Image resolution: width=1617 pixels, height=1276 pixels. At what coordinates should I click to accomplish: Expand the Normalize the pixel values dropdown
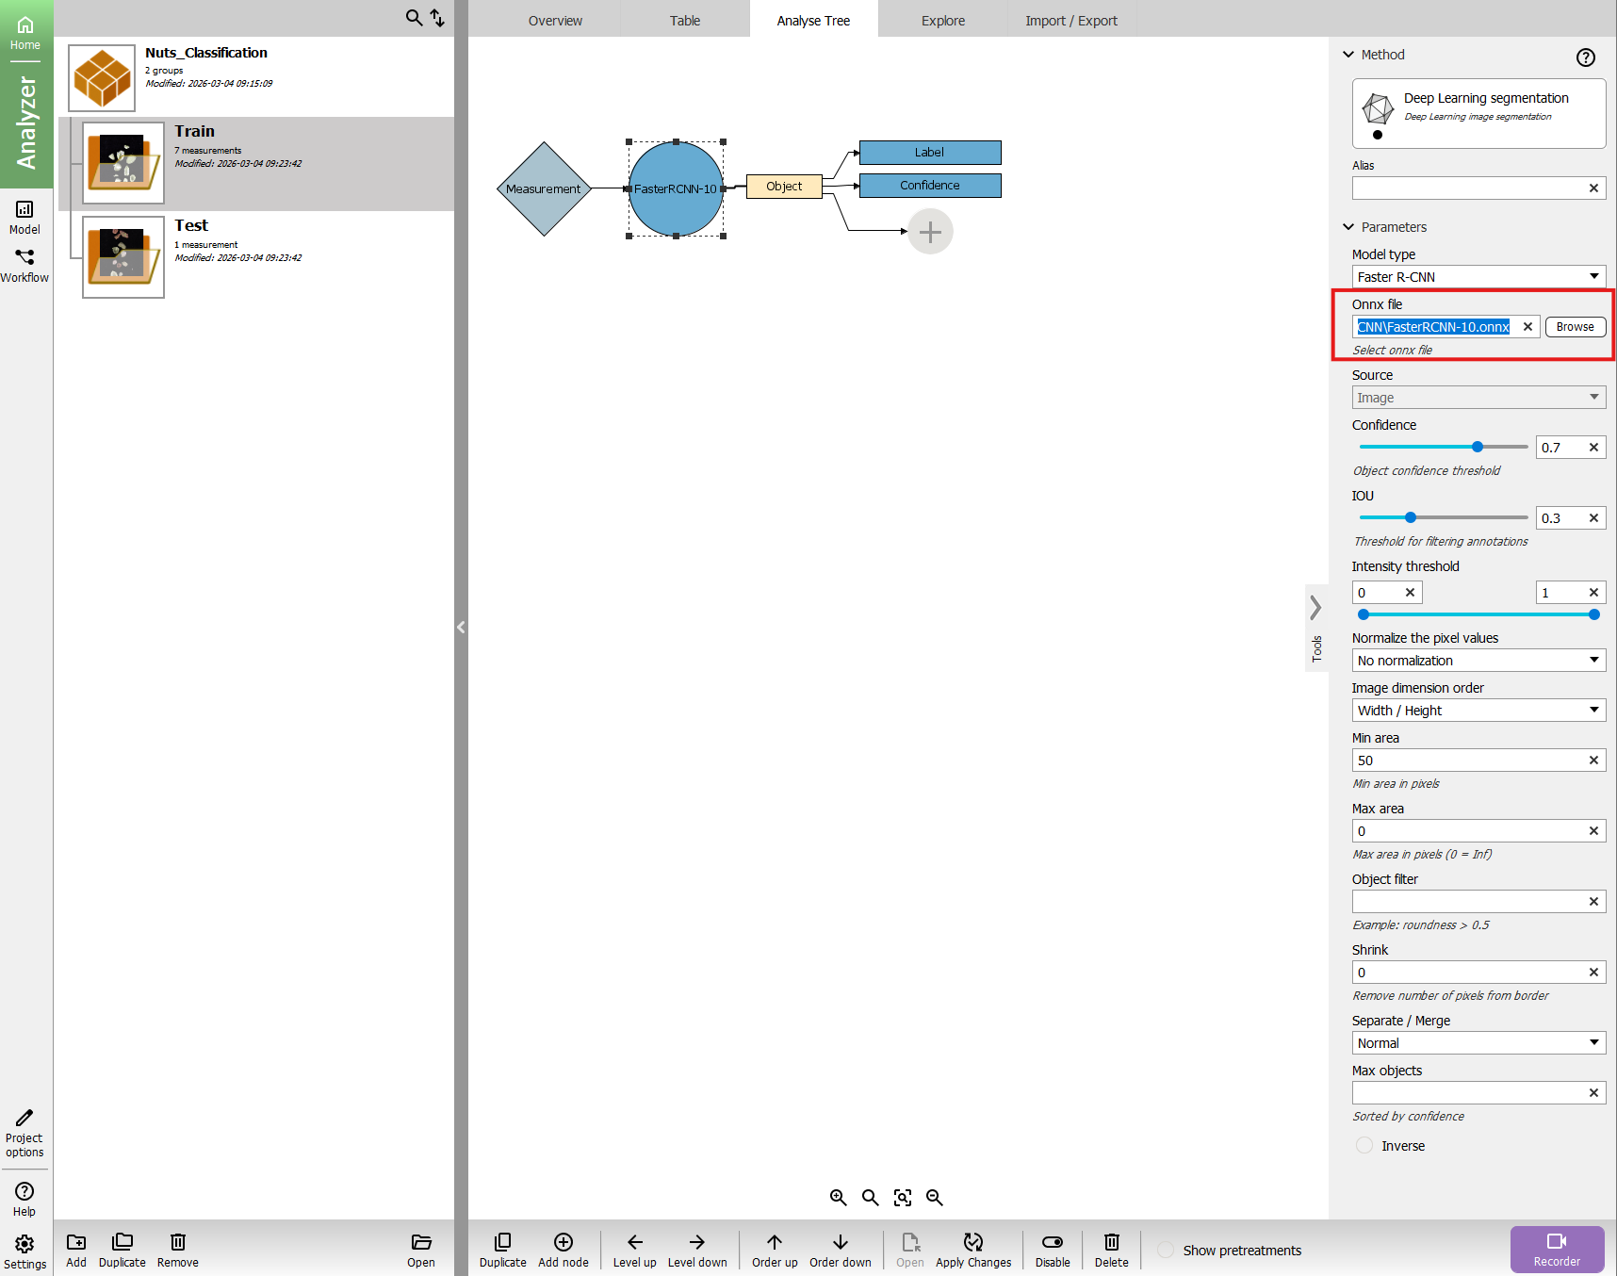(x=1478, y=661)
